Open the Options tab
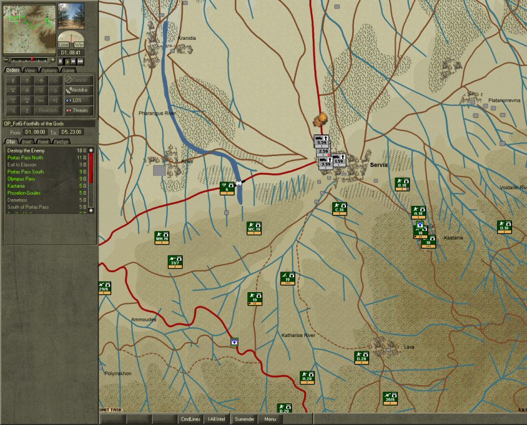This screenshot has height=425, width=527. click(x=49, y=70)
